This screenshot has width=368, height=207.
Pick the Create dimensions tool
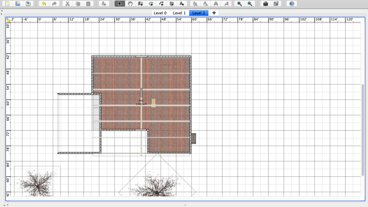point(171,4)
